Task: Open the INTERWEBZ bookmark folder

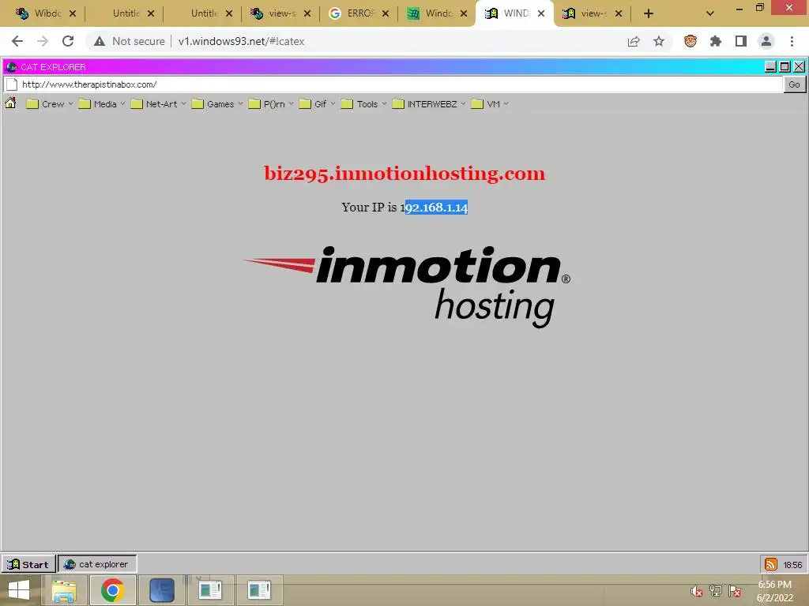Action: point(429,104)
